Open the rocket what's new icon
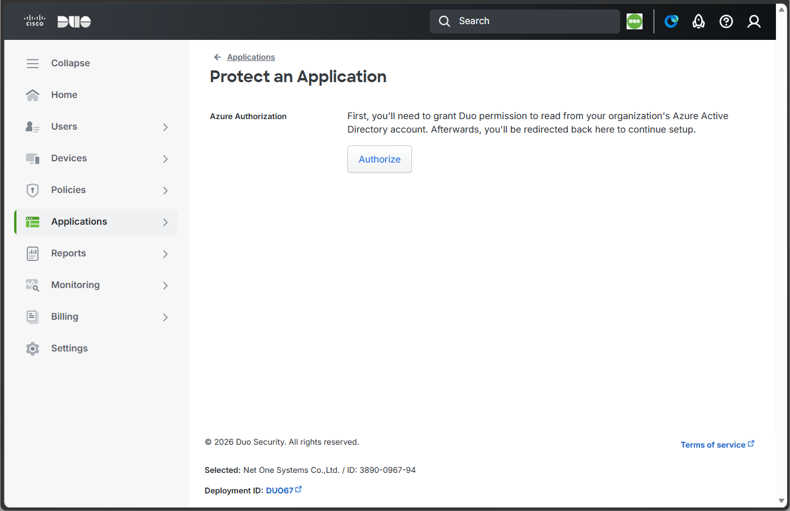Screen dimensions: 790x511 point(698,21)
